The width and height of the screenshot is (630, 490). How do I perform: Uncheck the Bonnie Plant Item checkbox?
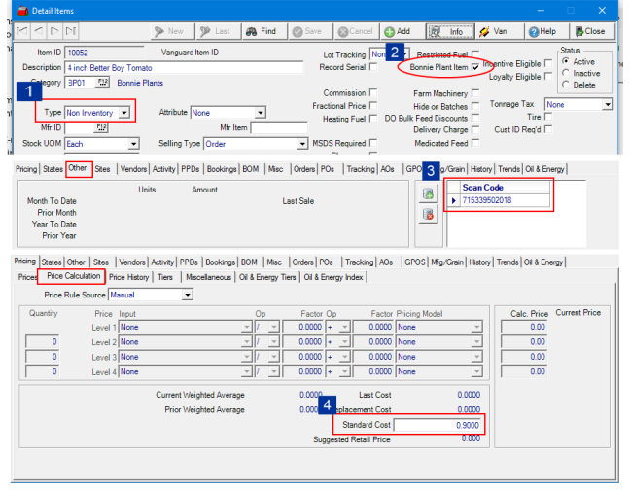coord(475,68)
